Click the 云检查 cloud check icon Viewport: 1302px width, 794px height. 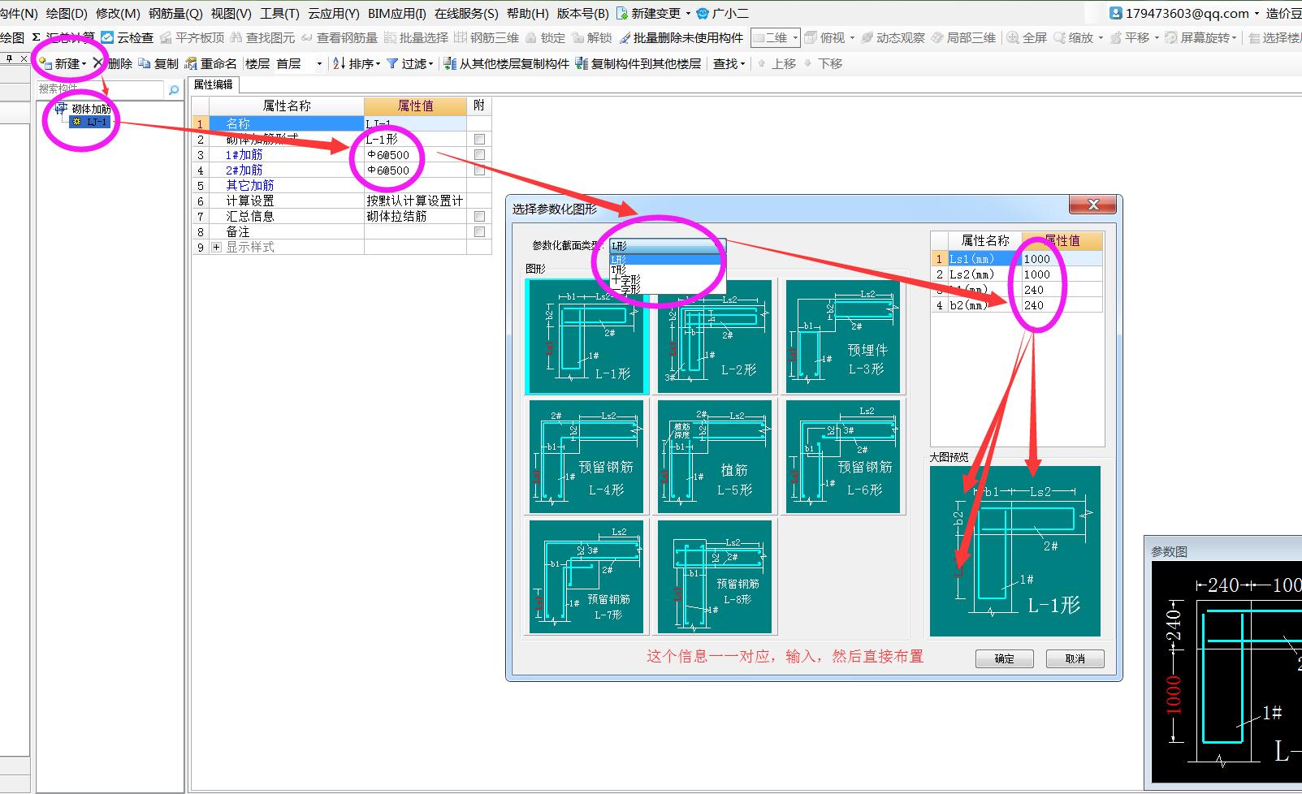click(x=107, y=37)
